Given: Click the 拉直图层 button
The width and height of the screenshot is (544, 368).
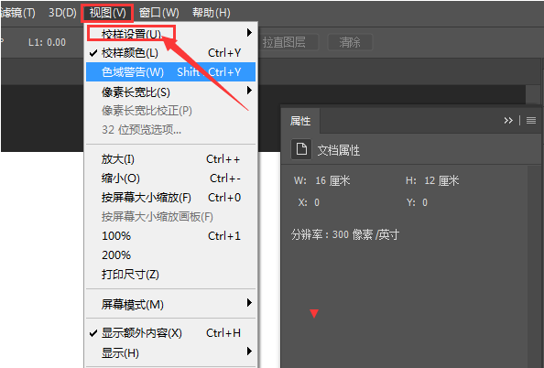Looking at the screenshot, I should 288,42.
